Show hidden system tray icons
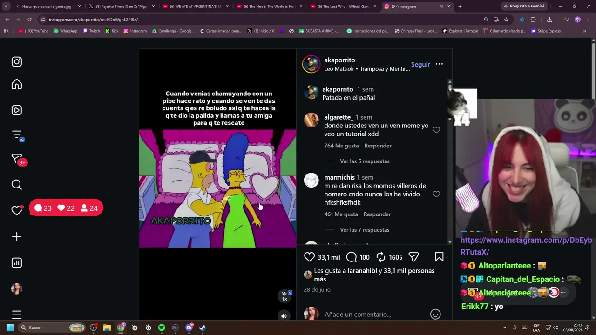This screenshot has height=335, width=596. coord(505,328)
